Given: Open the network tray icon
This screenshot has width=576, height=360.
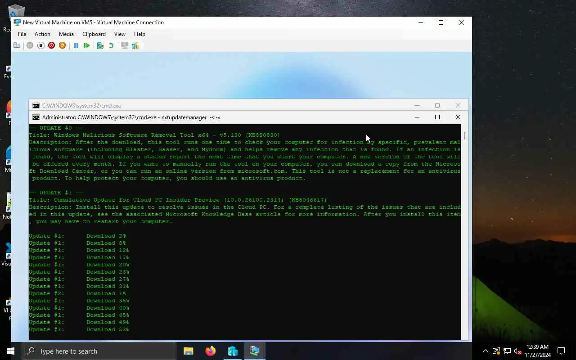Looking at the screenshot, I should (x=507, y=351).
